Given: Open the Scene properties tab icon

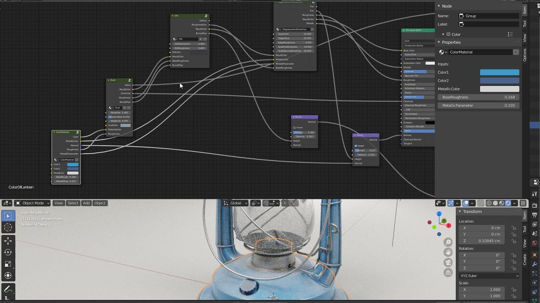Looking at the screenshot, I should click(535, 234).
